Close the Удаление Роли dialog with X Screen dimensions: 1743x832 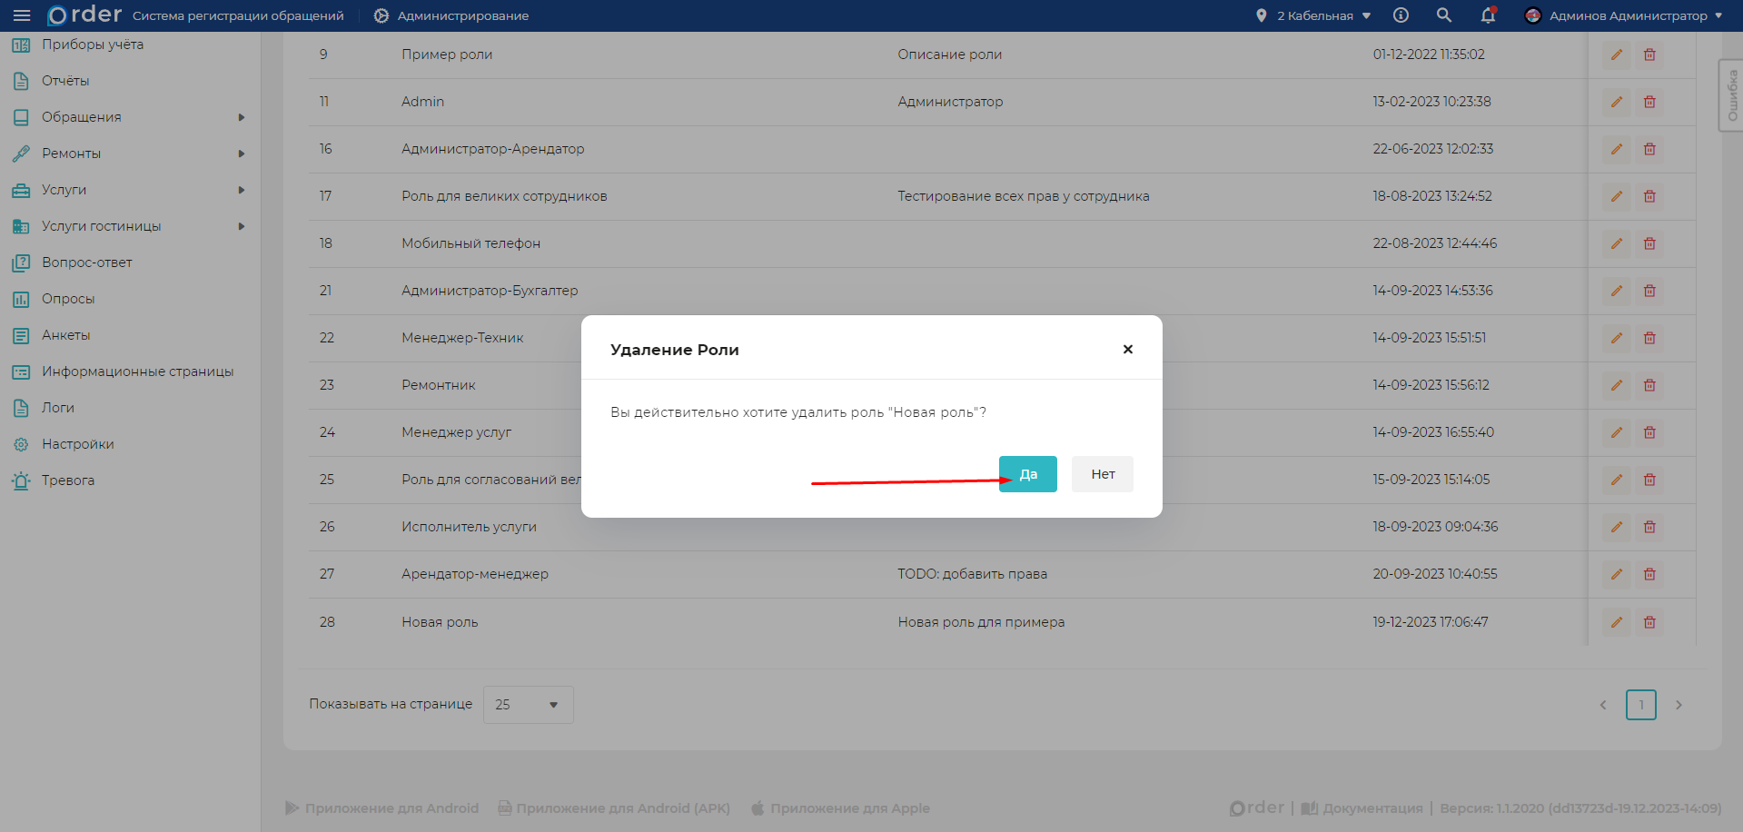(1127, 350)
